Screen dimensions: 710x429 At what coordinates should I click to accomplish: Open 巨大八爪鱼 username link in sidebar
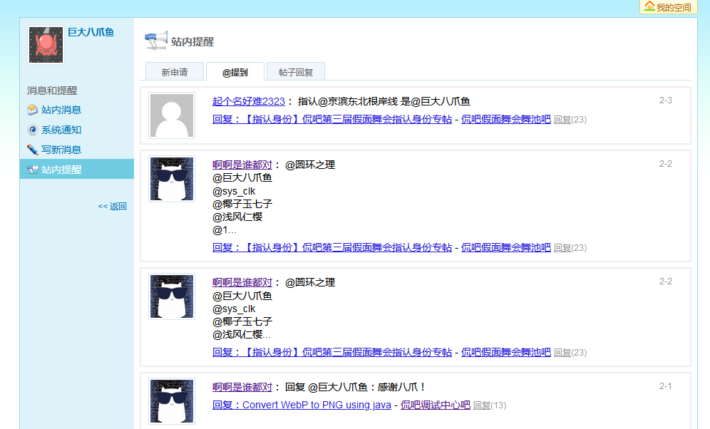[91, 32]
